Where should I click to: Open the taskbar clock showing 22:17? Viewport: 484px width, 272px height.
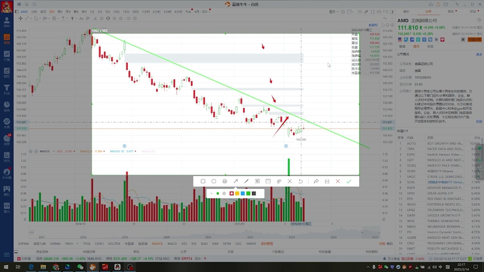461,267
